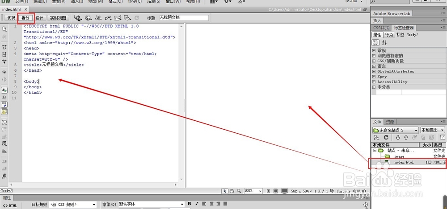
Task: Open the 默认字体 font dropdown
Action: 152,204
